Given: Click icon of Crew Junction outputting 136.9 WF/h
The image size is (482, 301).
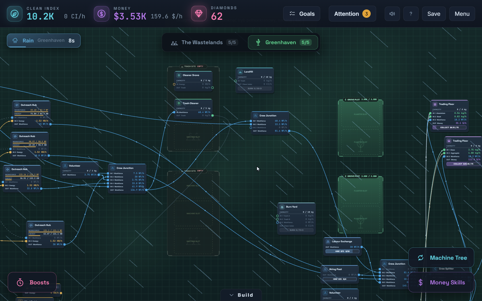Looking at the screenshot, I should coord(113,168).
